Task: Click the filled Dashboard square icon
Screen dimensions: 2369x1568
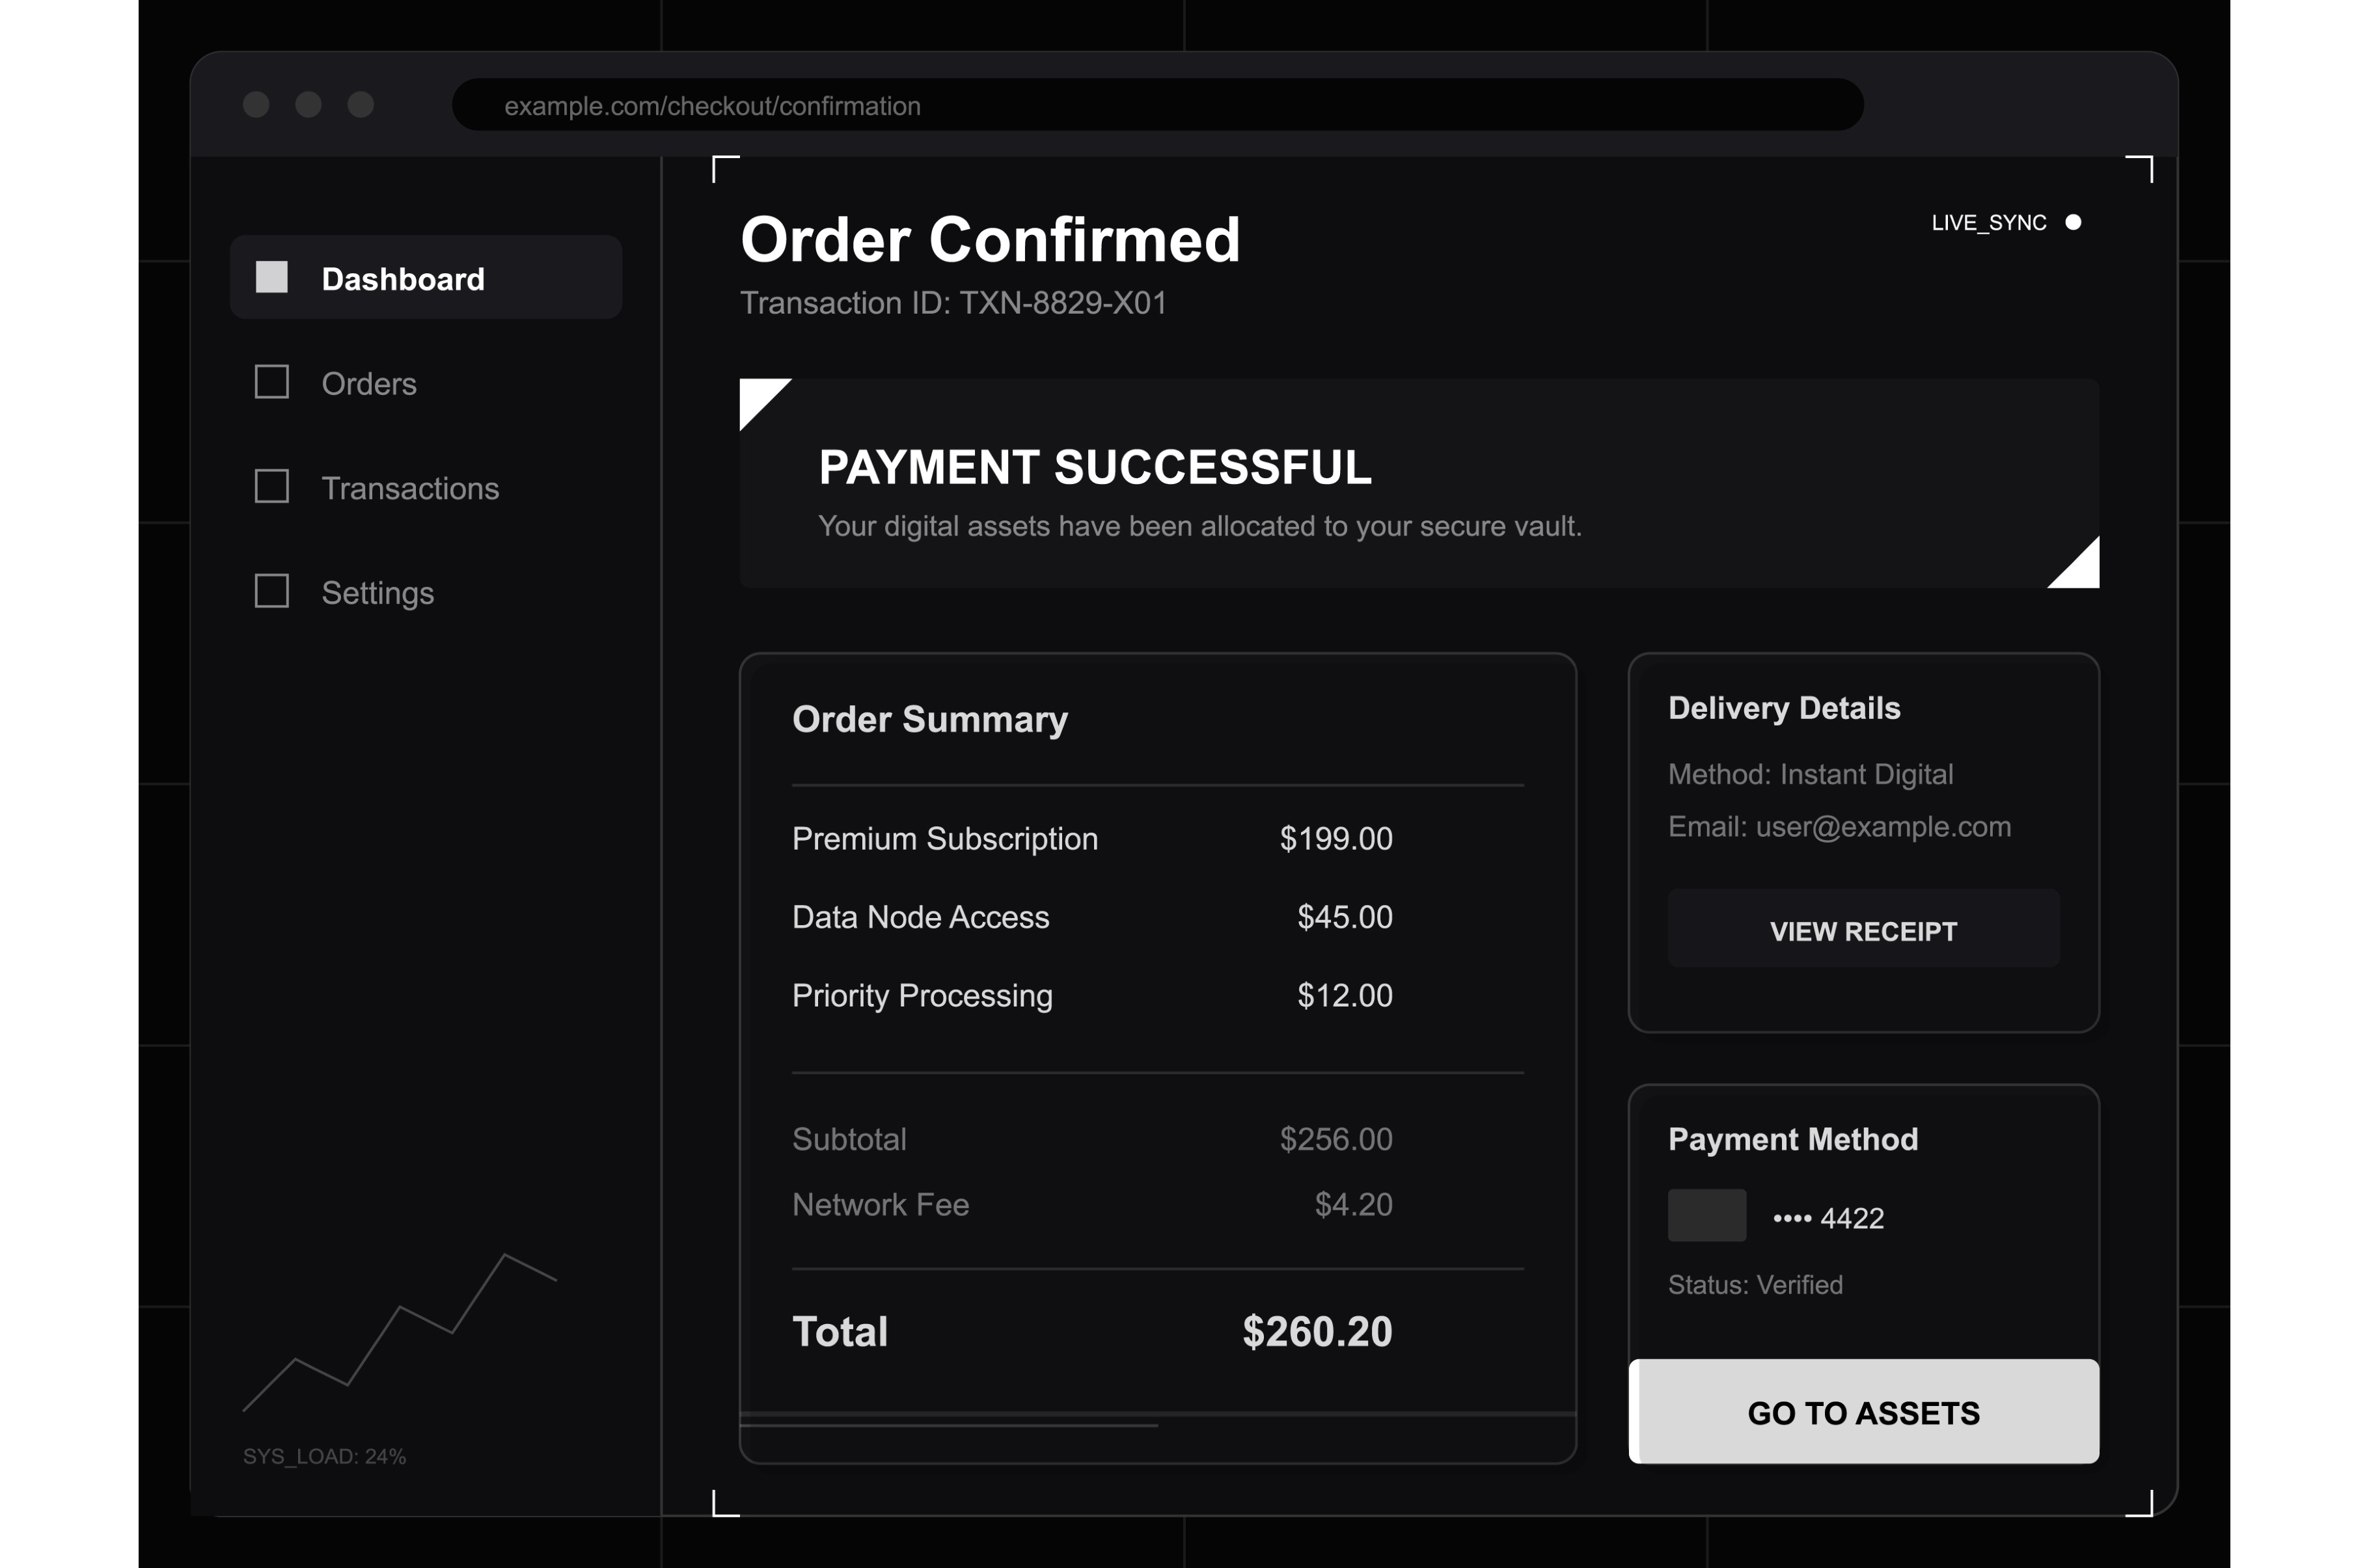Action: click(x=271, y=277)
